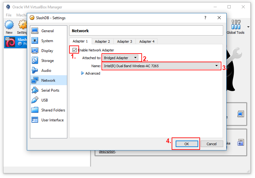This screenshot has width=255, height=178.
Task: Select the System settings icon
Action: (35, 41)
